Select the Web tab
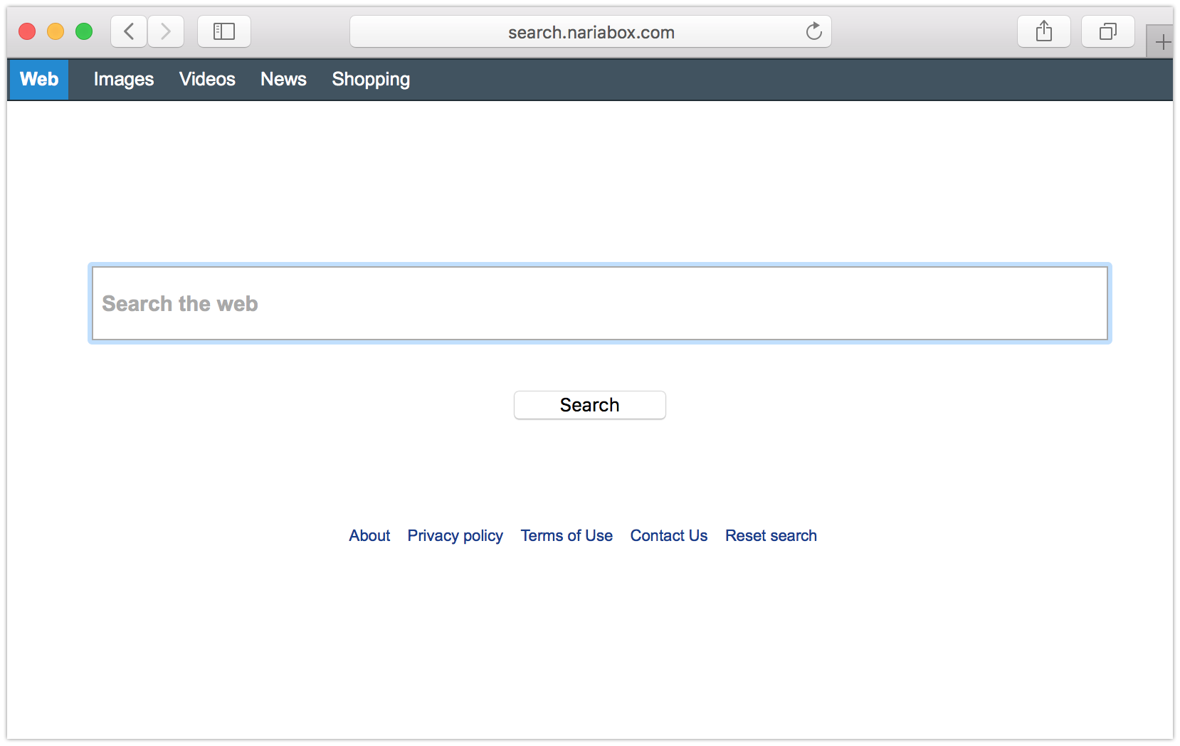This screenshot has width=1180, height=746. [39, 79]
